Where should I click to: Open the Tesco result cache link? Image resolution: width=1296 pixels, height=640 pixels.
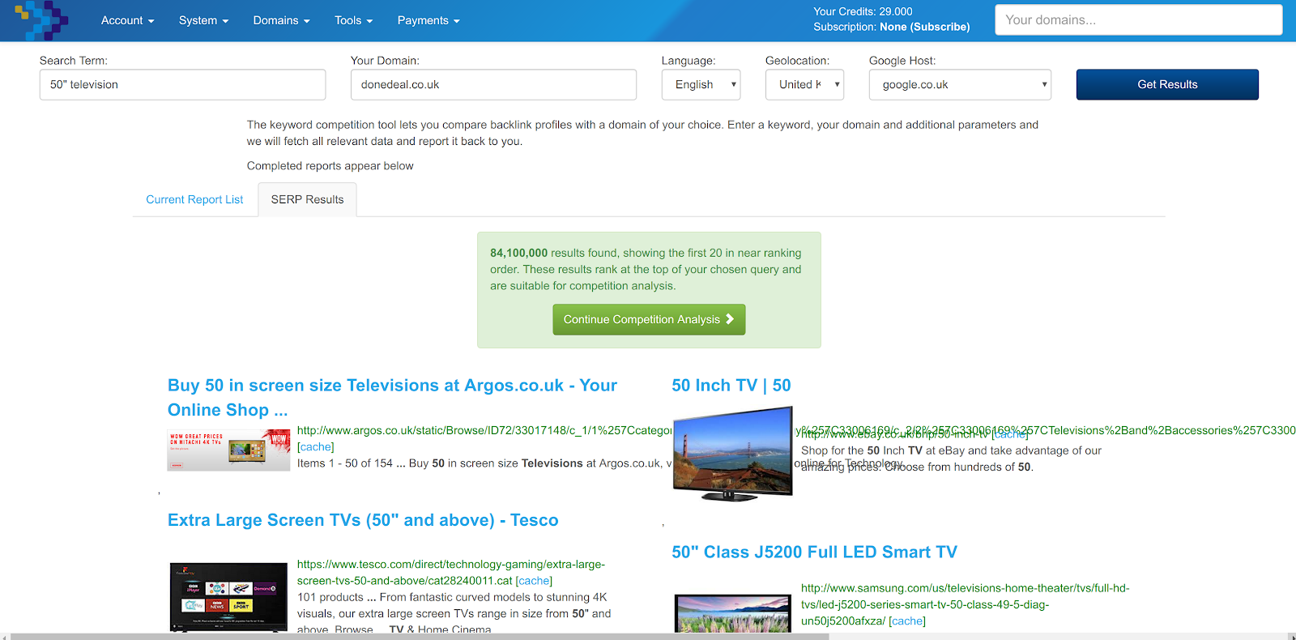click(534, 581)
